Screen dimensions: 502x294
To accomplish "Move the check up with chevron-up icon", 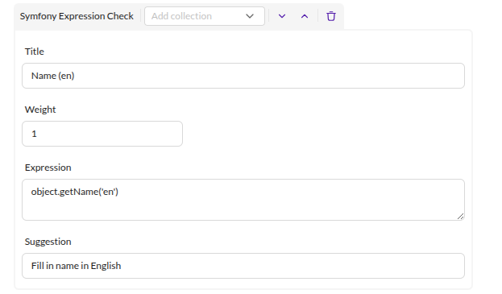I will [x=305, y=16].
